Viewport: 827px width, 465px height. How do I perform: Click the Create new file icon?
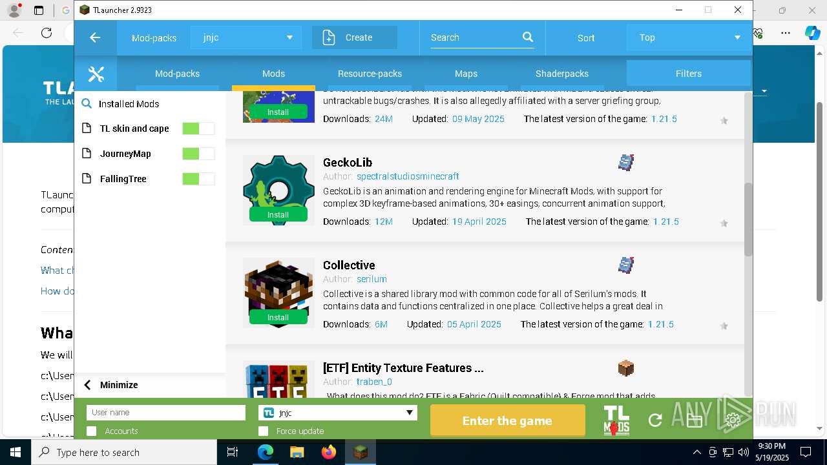329,37
